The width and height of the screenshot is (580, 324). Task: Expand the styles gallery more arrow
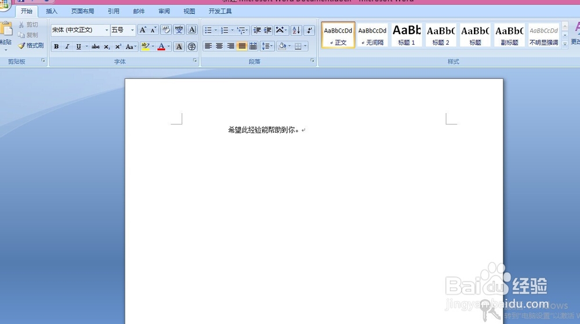tap(565, 44)
